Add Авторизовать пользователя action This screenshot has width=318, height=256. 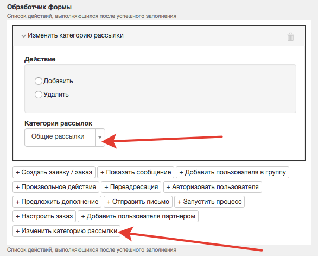click(x=213, y=187)
